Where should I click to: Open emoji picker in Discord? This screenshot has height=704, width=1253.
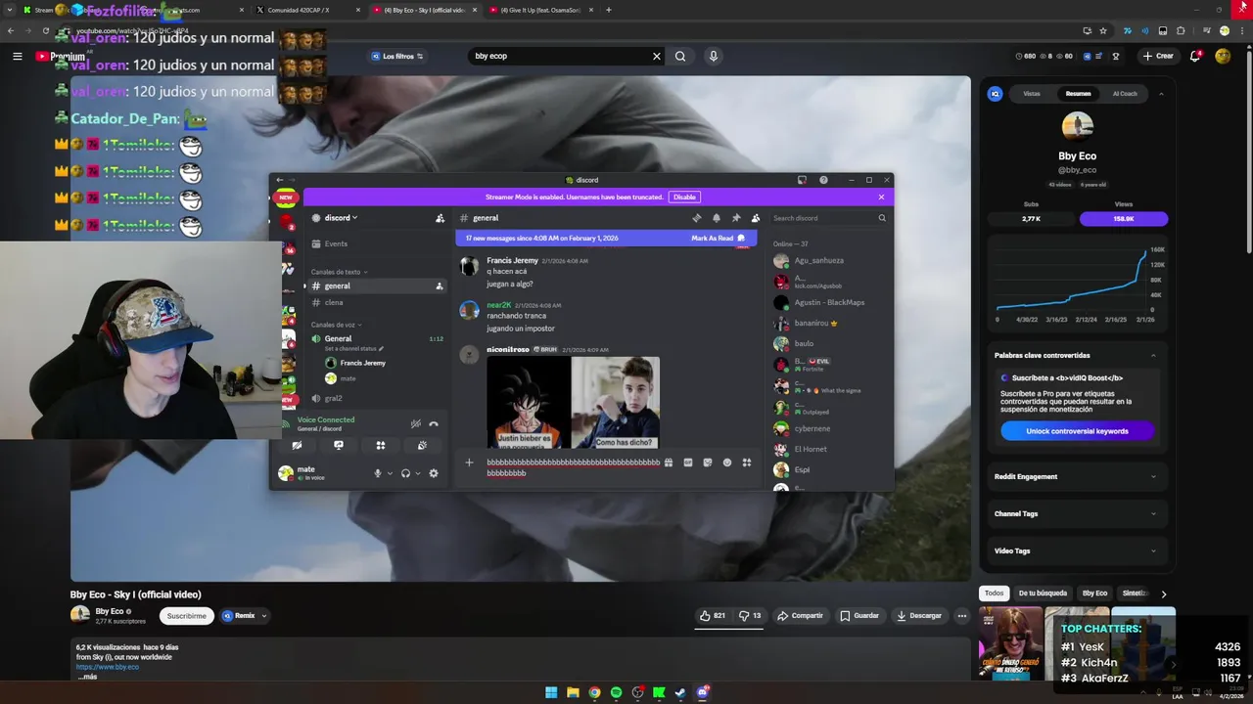click(727, 462)
